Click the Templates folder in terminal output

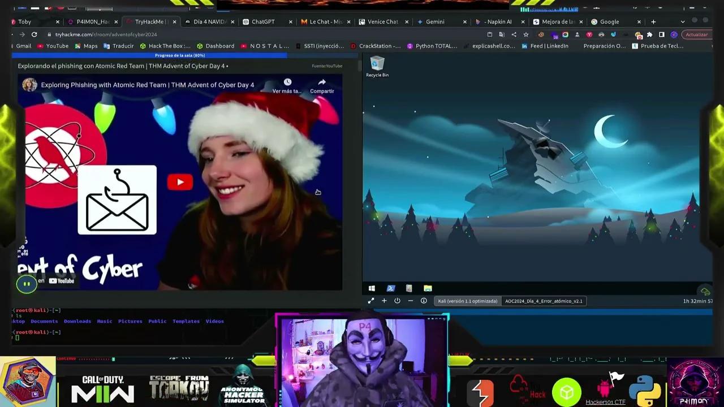click(186, 321)
